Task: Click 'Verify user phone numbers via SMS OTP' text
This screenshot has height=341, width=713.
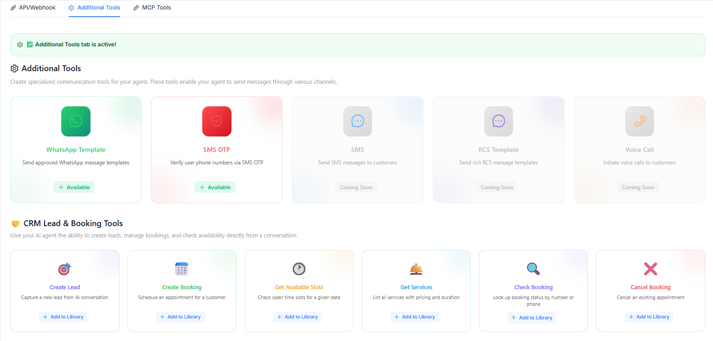Action: click(x=217, y=163)
